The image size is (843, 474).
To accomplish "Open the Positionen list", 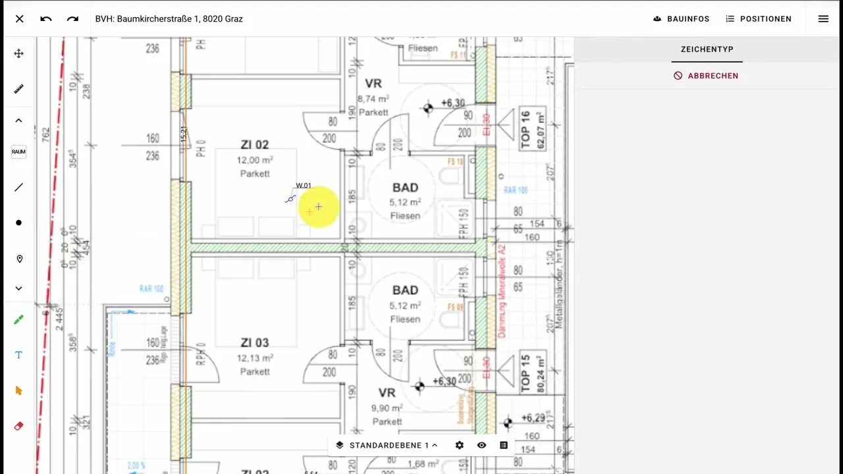I will click(759, 19).
